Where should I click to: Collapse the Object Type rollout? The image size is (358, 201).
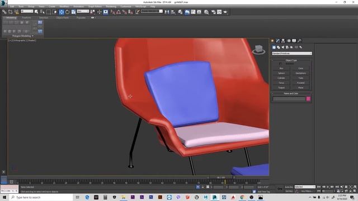tap(291, 60)
